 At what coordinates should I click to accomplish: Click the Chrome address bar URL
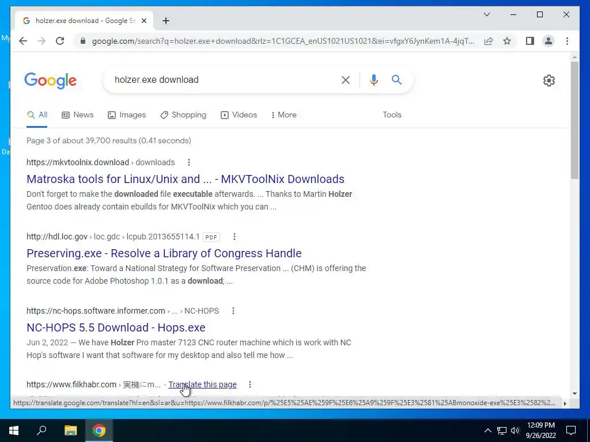tap(283, 41)
